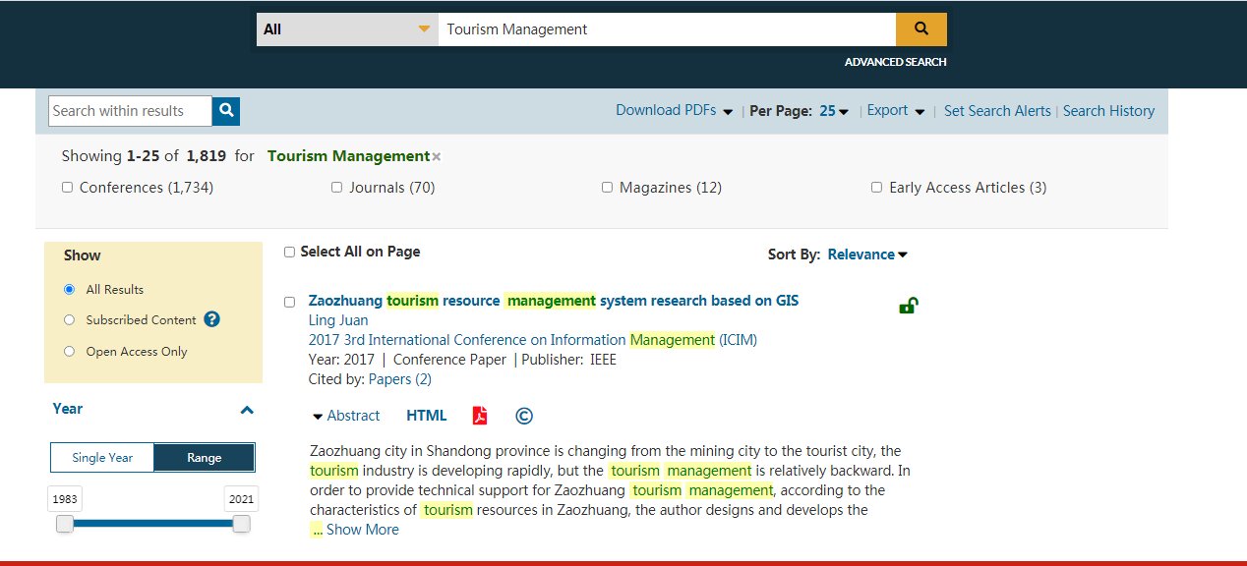The height and width of the screenshot is (566, 1247).
Task: Click the help question mark beside Subscribed Content
Action: (211, 319)
